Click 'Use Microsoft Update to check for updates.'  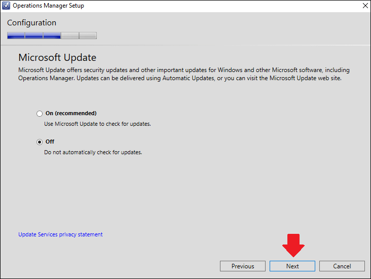point(97,124)
